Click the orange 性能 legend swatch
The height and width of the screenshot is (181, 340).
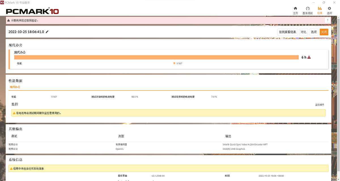pyautogui.click(x=174, y=63)
